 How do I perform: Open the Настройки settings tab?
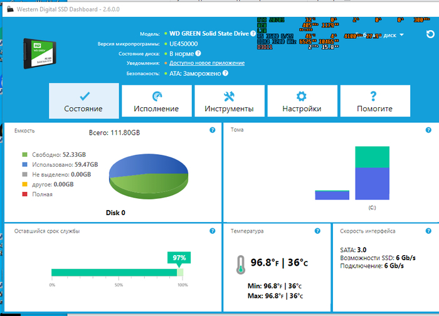click(302, 101)
